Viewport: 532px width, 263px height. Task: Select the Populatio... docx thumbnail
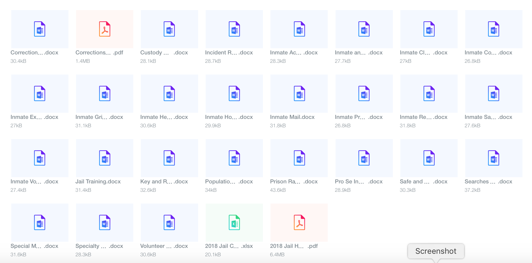coord(234,158)
